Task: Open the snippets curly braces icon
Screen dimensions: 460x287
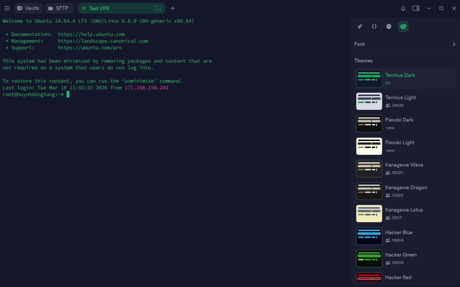Action: point(374,27)
